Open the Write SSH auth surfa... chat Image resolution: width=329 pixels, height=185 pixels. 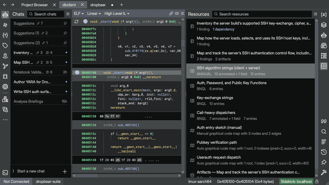pos(40,92)
